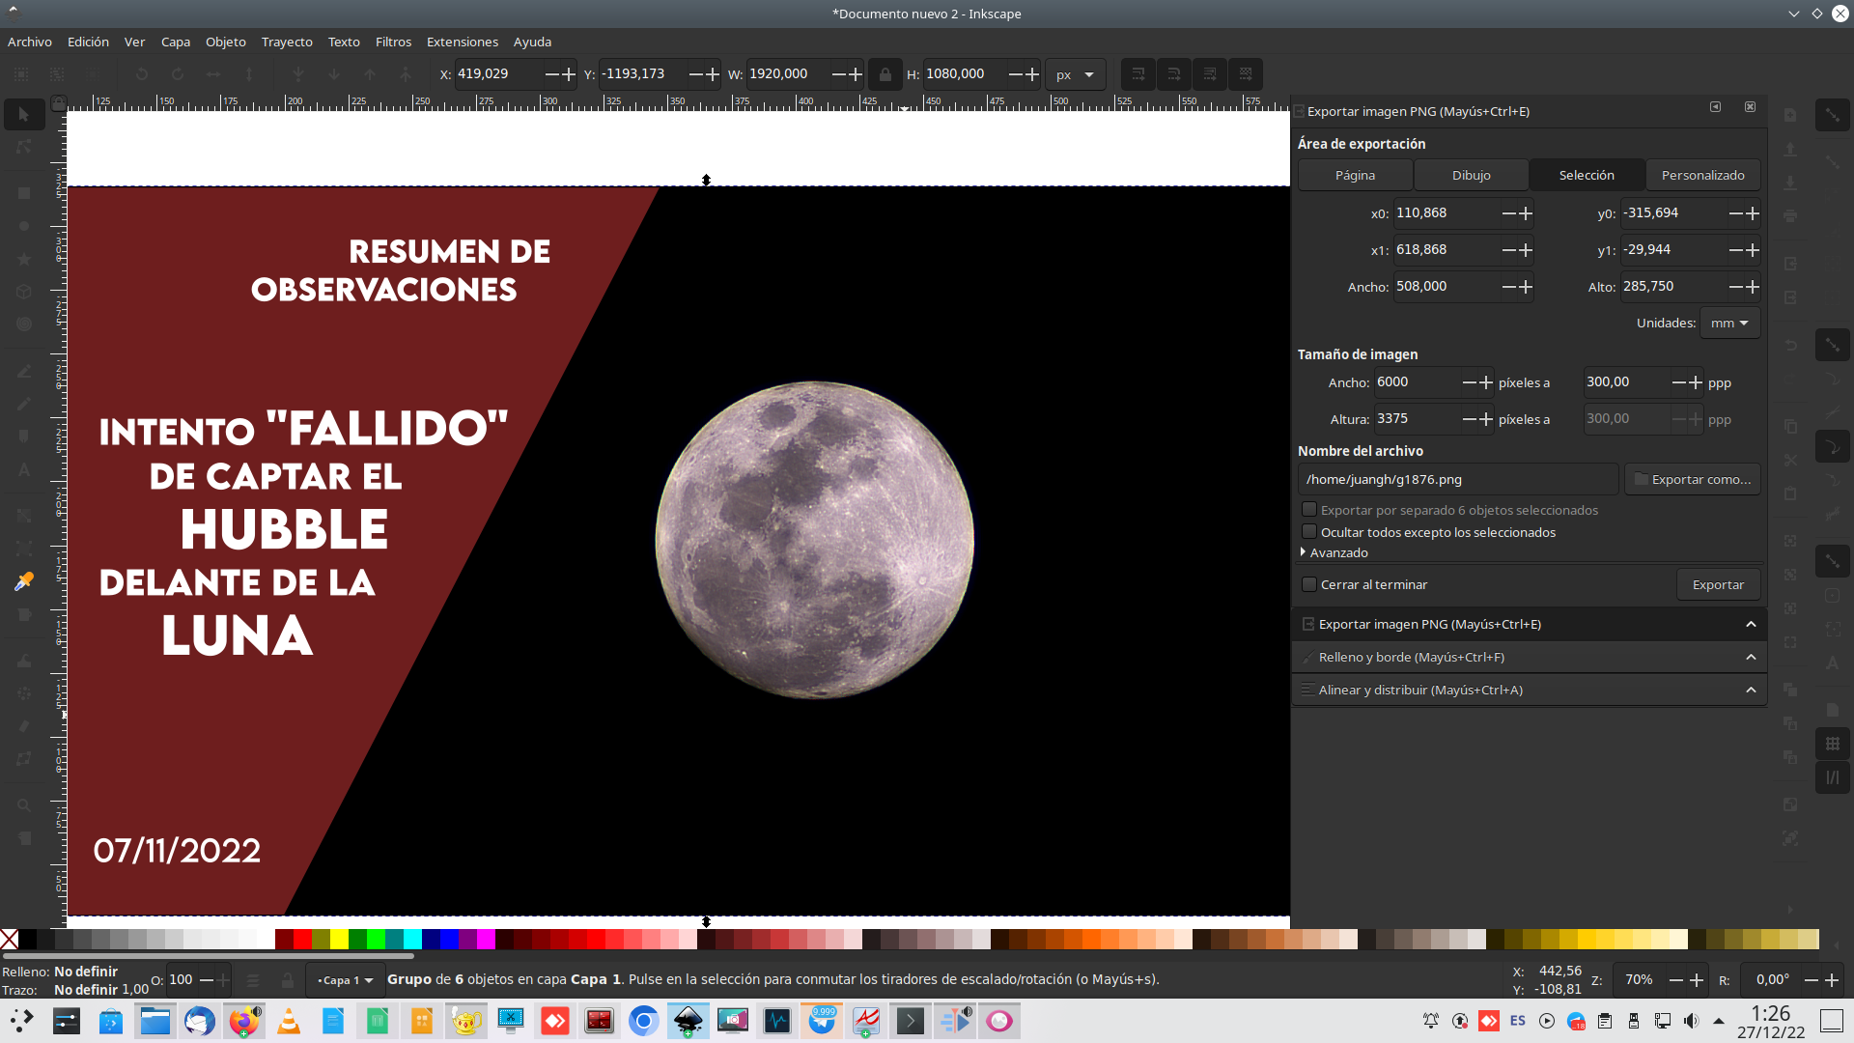Click the select all objects icon
The height and width of the screenshot is (1043, 1854).
tap(21, 74)
